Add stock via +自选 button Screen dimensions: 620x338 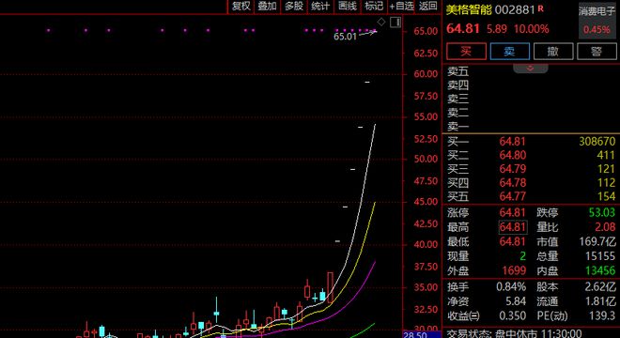pos(401,7)
